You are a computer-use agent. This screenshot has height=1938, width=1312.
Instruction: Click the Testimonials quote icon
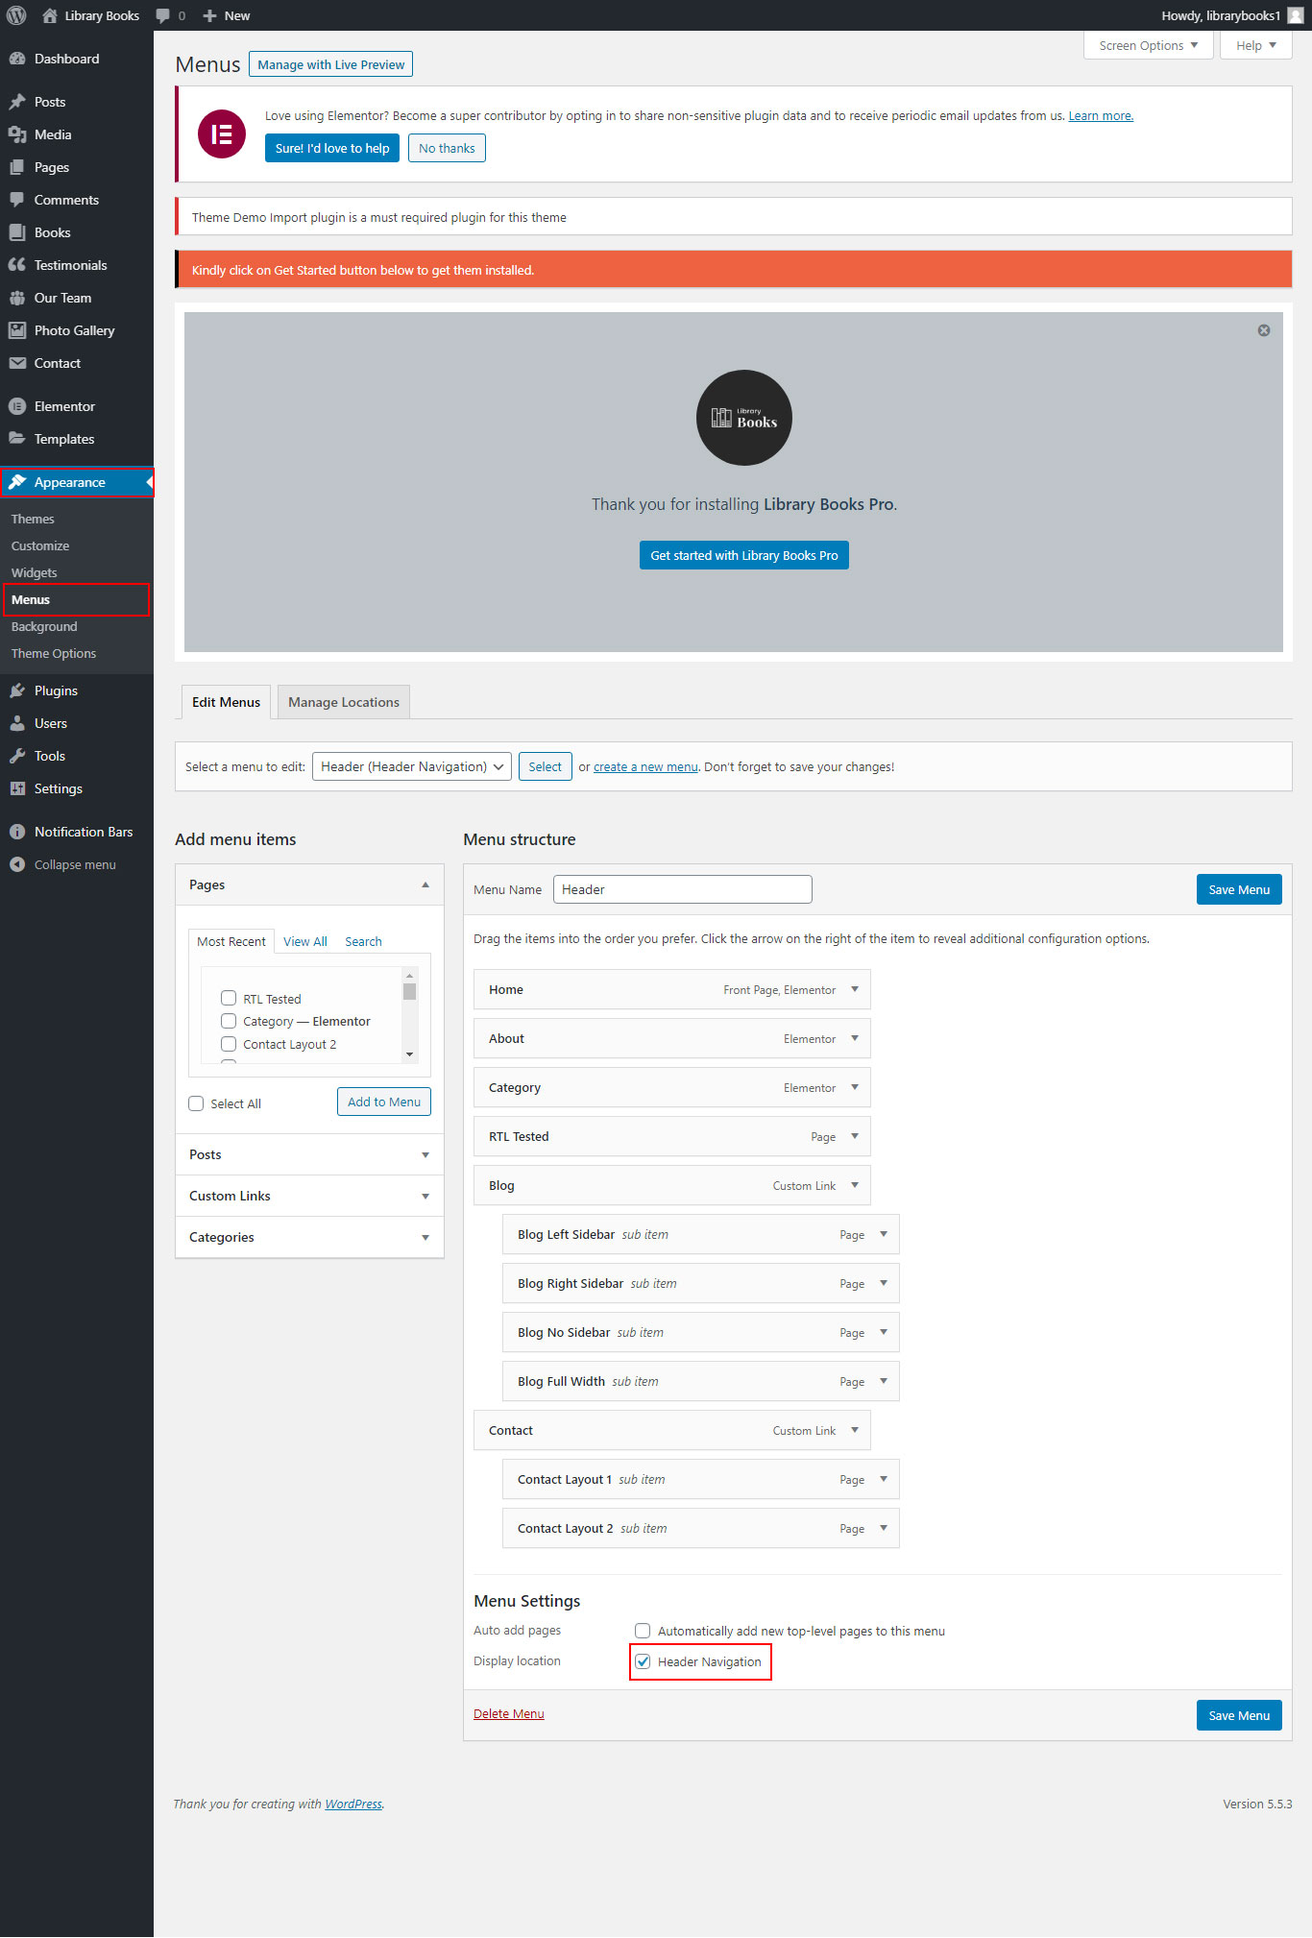point(17,265)
